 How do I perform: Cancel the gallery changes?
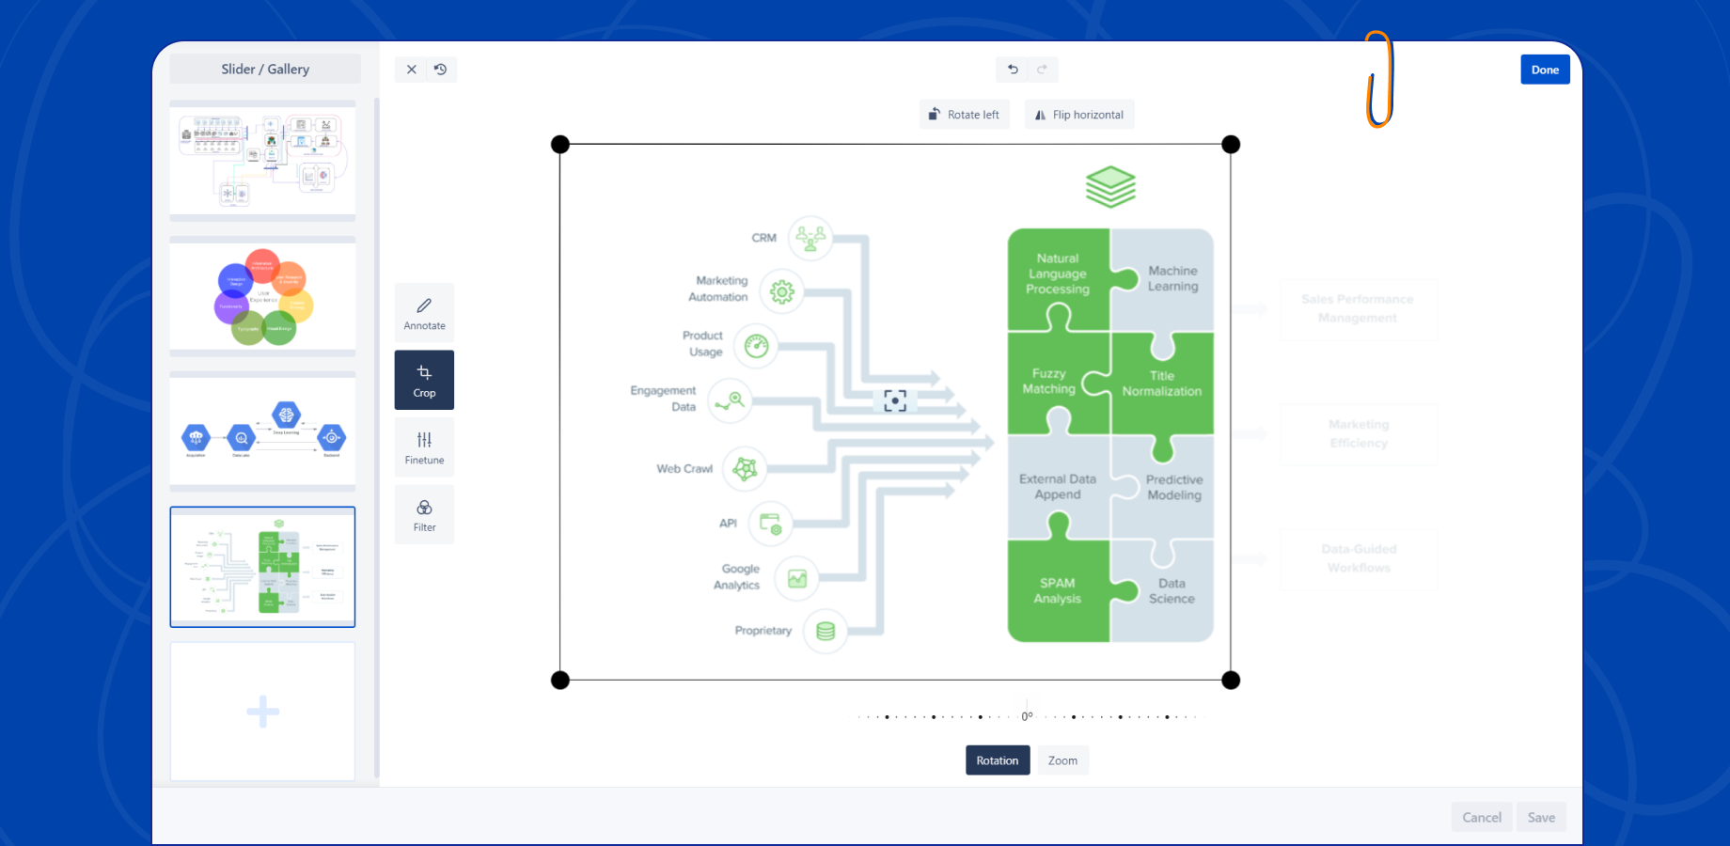1481,817
